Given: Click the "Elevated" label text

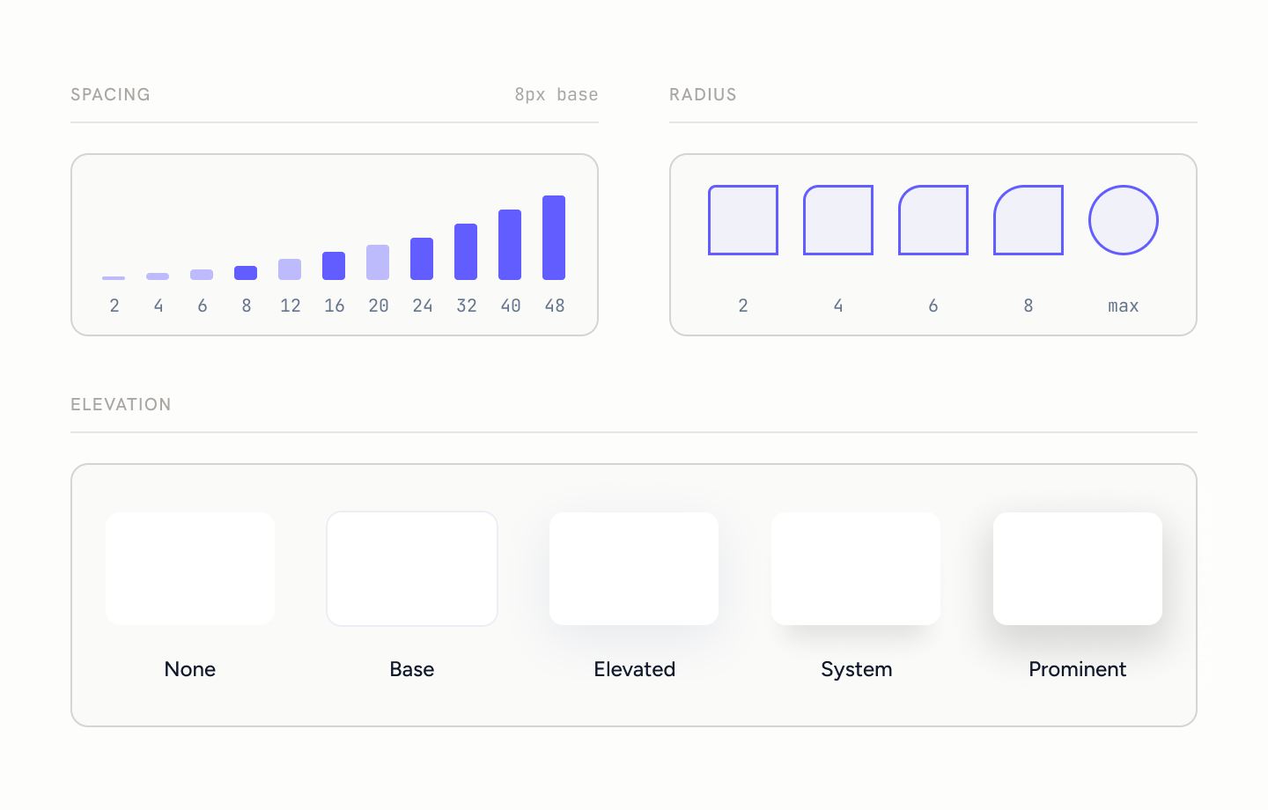Looking at the screenshot, I should (x=634, y=669).
